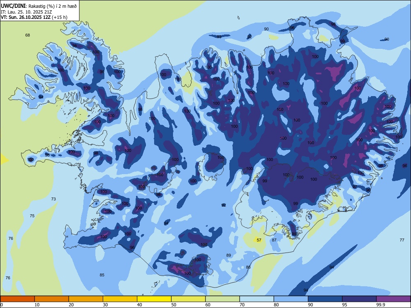This screenshot has width=411, height=308.
Task: Click the '75' humidity value on the map
Action: tap(32, 216)
